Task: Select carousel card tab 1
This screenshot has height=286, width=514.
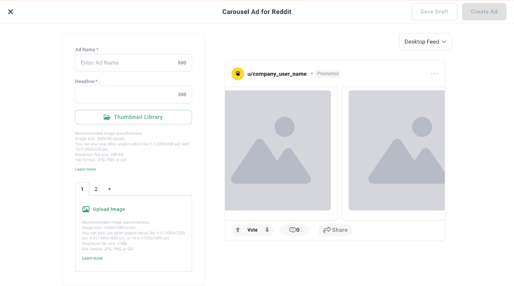Action: click(x=82, y=189)
